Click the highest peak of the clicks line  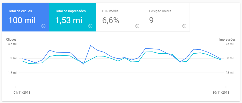click(90, 46)
